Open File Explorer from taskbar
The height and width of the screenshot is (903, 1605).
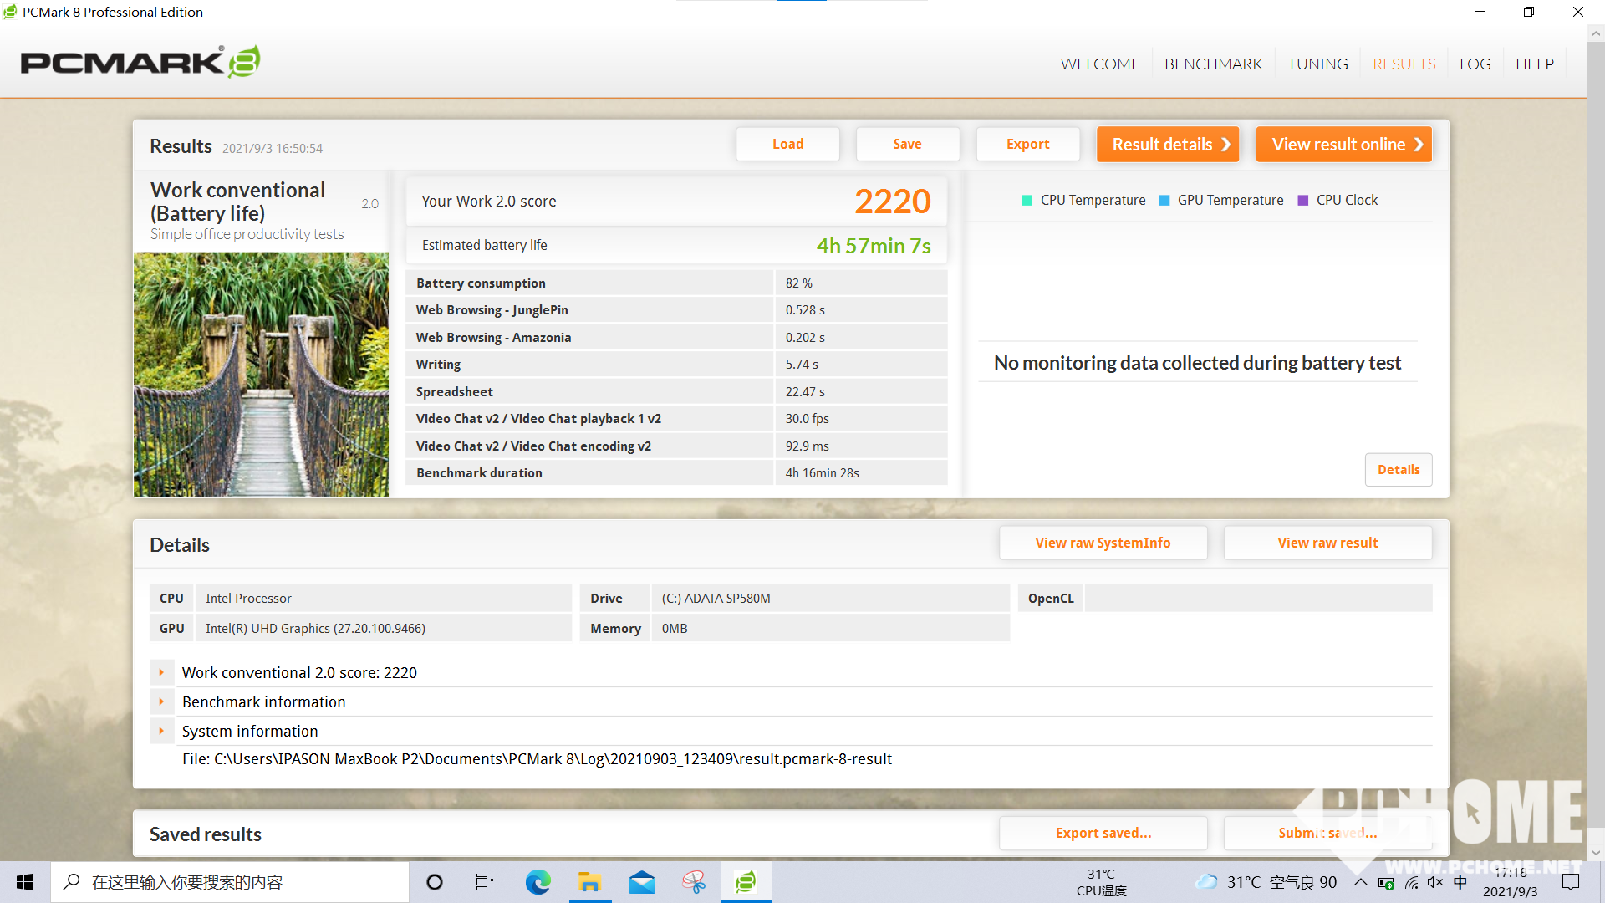(x=589, y=882)
